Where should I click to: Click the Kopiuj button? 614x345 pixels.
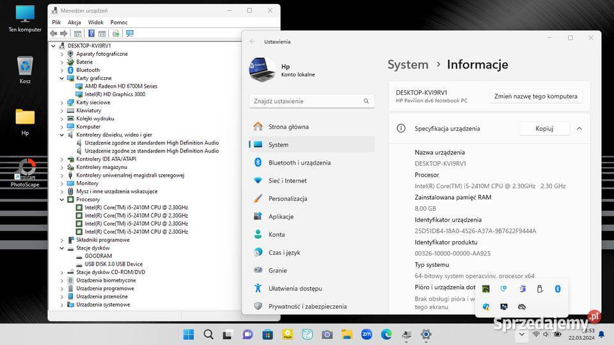click(x=544, y=129)
